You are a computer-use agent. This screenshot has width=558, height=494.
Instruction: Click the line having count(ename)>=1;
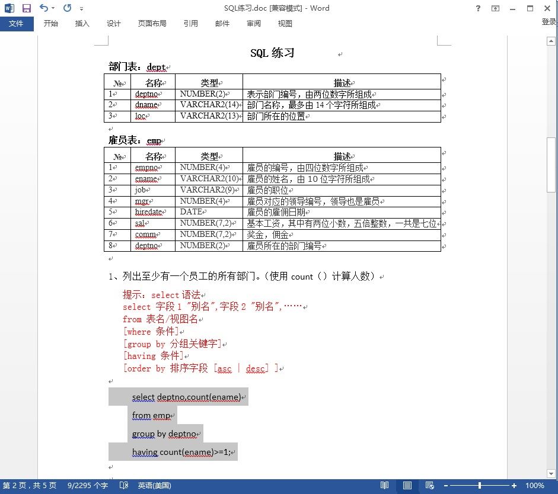click(x=181, y=452)
